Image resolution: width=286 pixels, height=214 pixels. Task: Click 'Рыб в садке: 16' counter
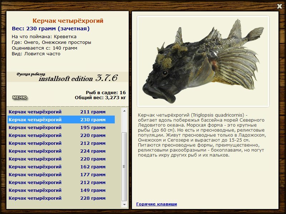[x=106, y=92]
